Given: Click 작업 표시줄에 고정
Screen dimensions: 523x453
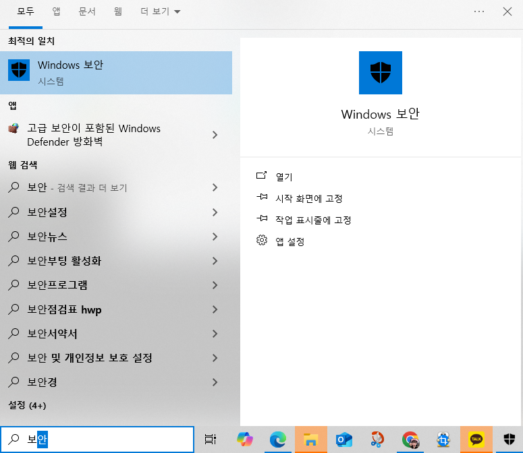Looking at the screenshot, I should coord(313,220).
